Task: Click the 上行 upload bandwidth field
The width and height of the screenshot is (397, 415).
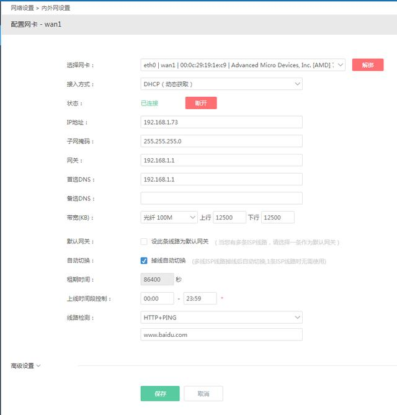Action: tap(230, 218)
